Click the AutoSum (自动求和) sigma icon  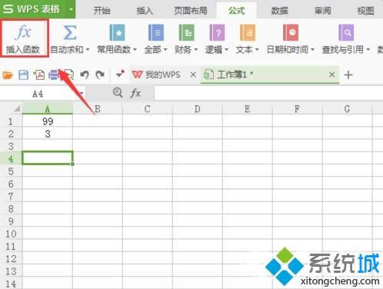[x=70, y=32]
